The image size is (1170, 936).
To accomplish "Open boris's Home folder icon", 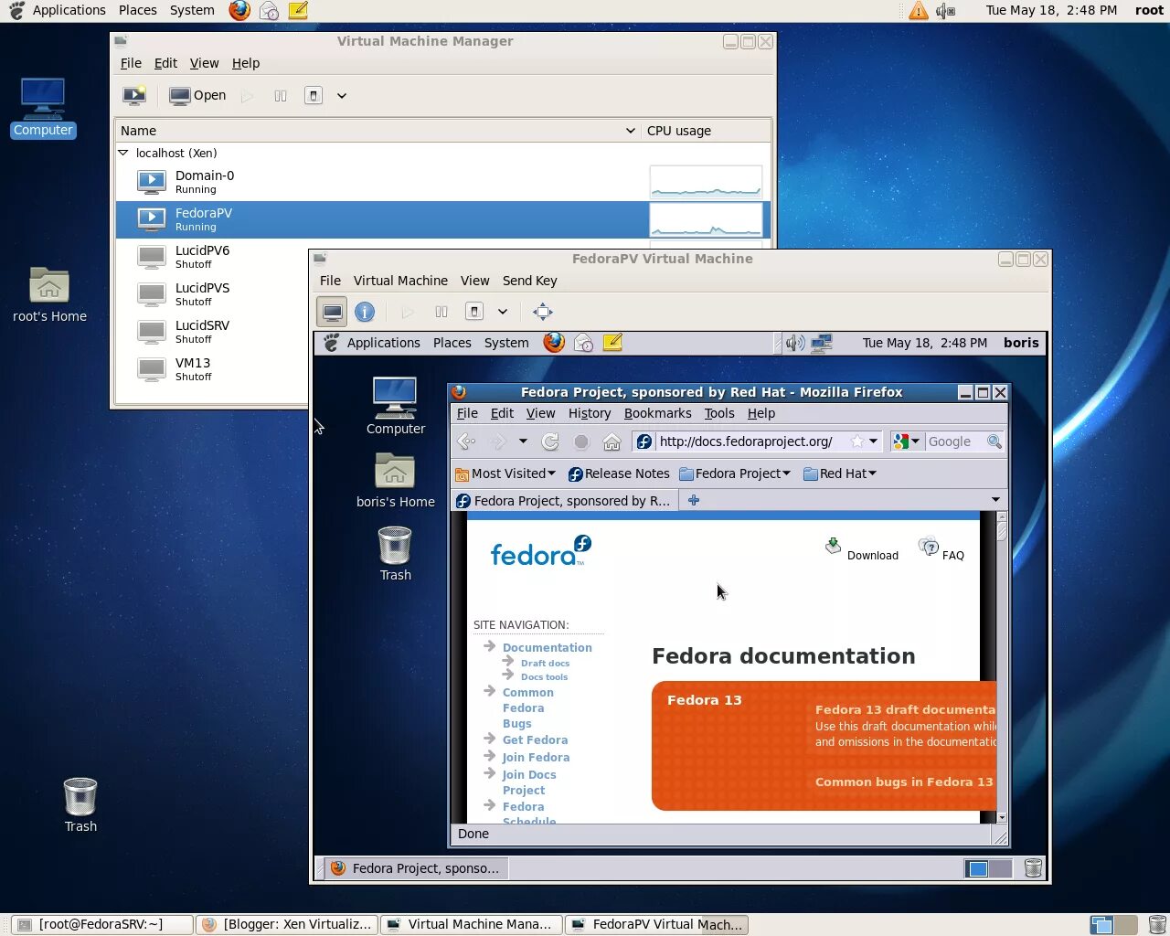I will click(395, 481).
